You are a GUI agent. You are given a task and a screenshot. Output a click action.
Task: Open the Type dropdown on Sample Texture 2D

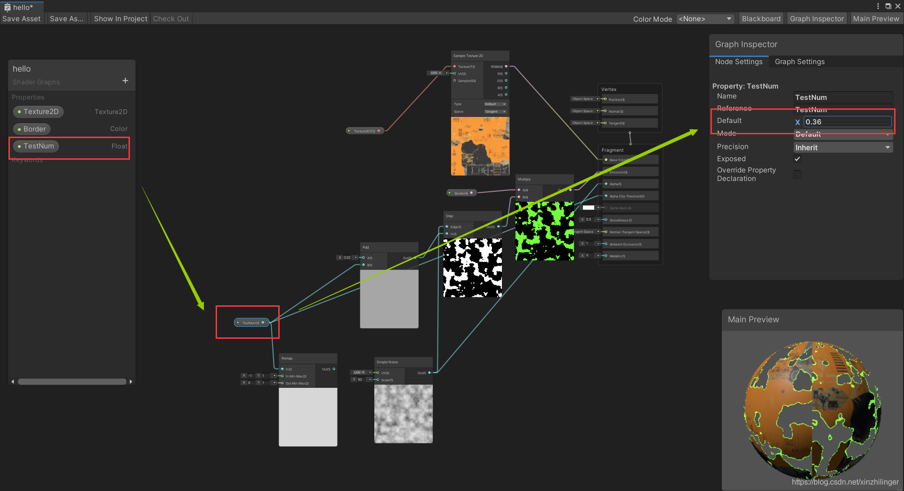coord(495,104)
